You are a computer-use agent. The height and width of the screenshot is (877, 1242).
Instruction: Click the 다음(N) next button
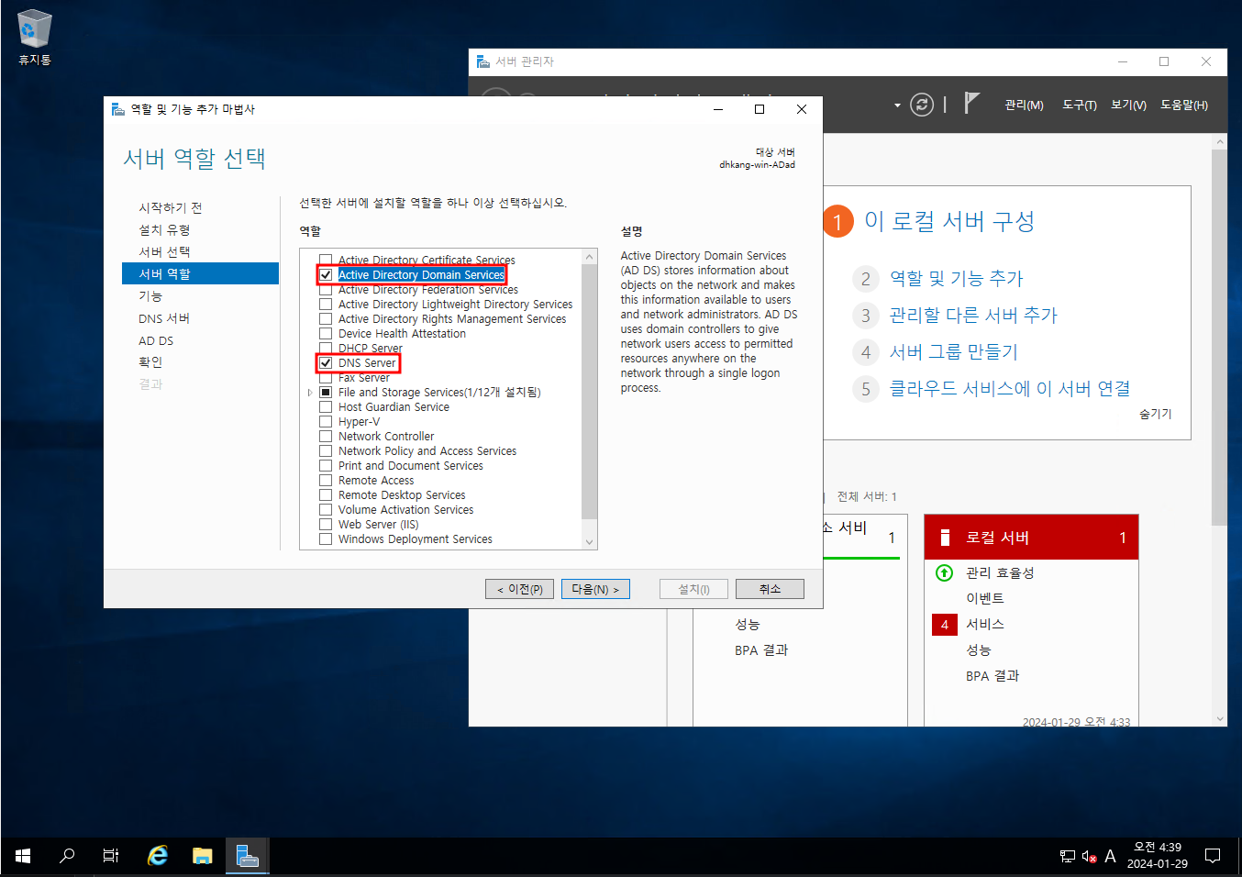coord(595,589)
